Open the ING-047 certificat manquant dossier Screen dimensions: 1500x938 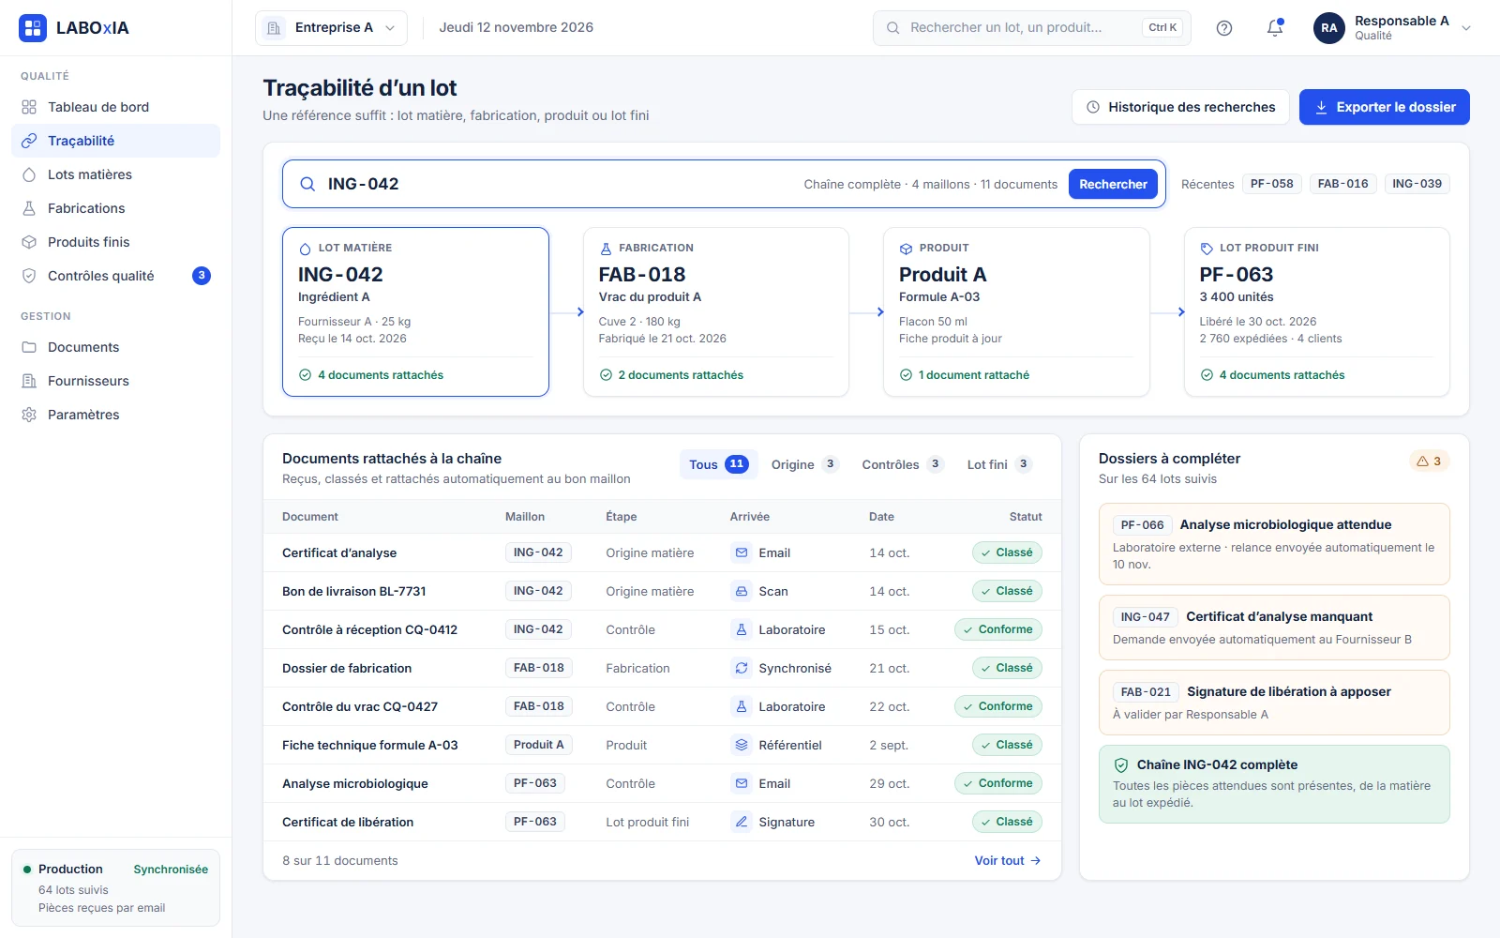click(x=1274, y=628)
